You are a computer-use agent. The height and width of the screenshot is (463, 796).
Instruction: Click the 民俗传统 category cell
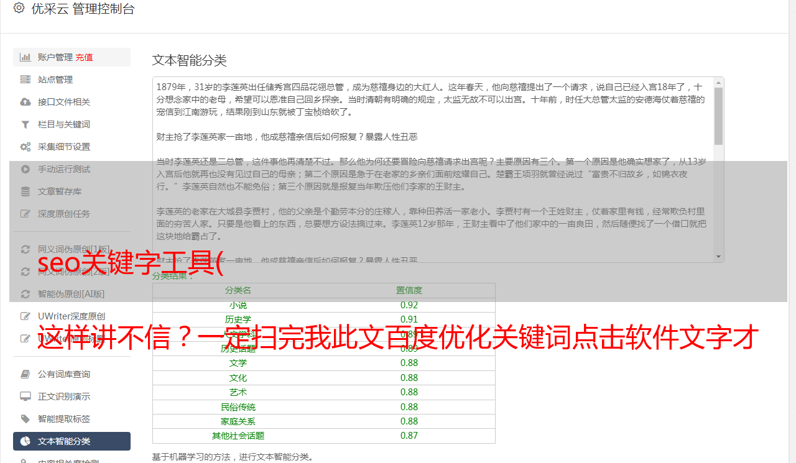click(x=238, y=407)
